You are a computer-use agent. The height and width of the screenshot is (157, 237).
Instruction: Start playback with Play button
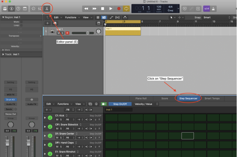(x=111, y=9)
